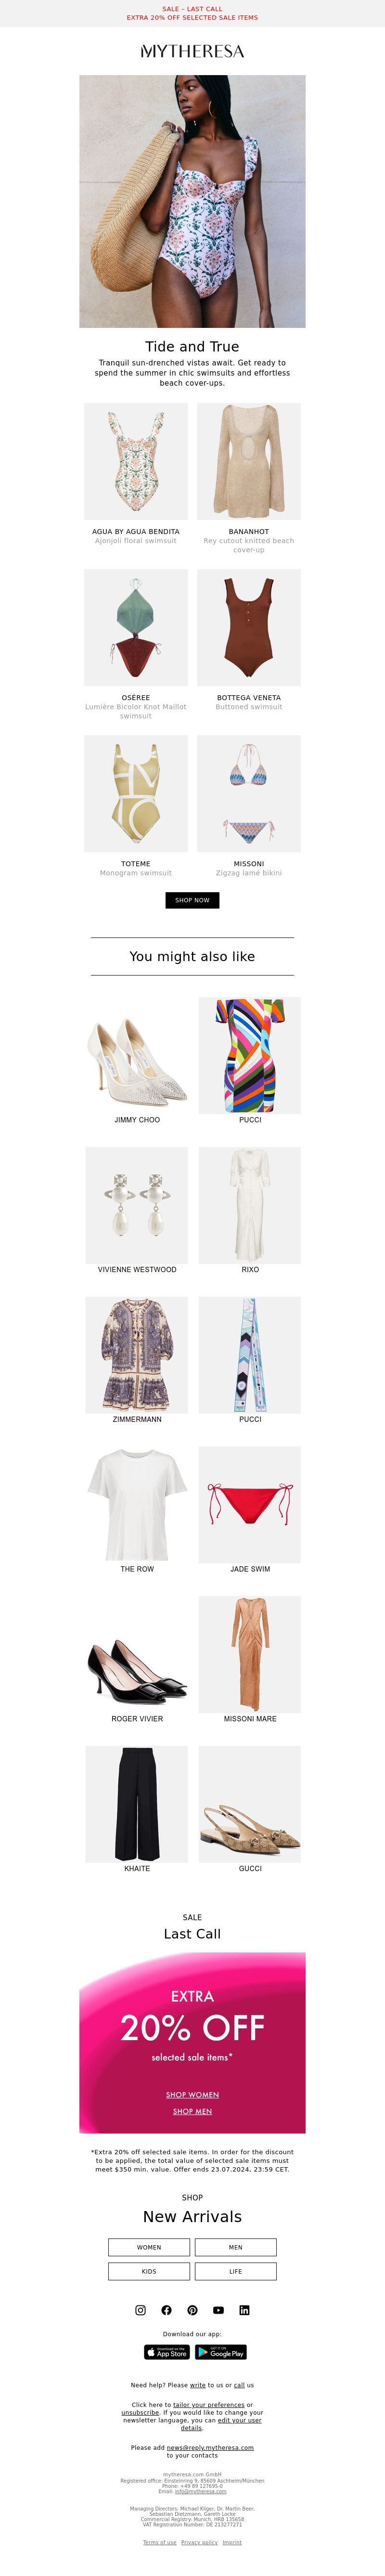This screenshot has width=385, height=2576.
Task: Open the LinkedIn icon link
Action: click(x=244, y=2310)
